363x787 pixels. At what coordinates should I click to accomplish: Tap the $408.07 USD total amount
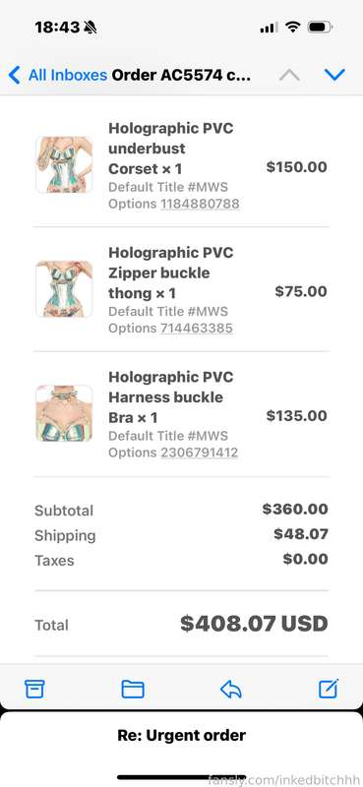[x=254, y=624]
